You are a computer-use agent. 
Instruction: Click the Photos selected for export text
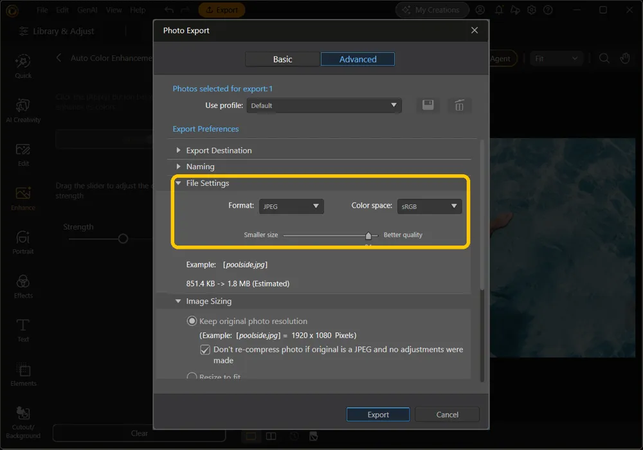coord(222,89)
